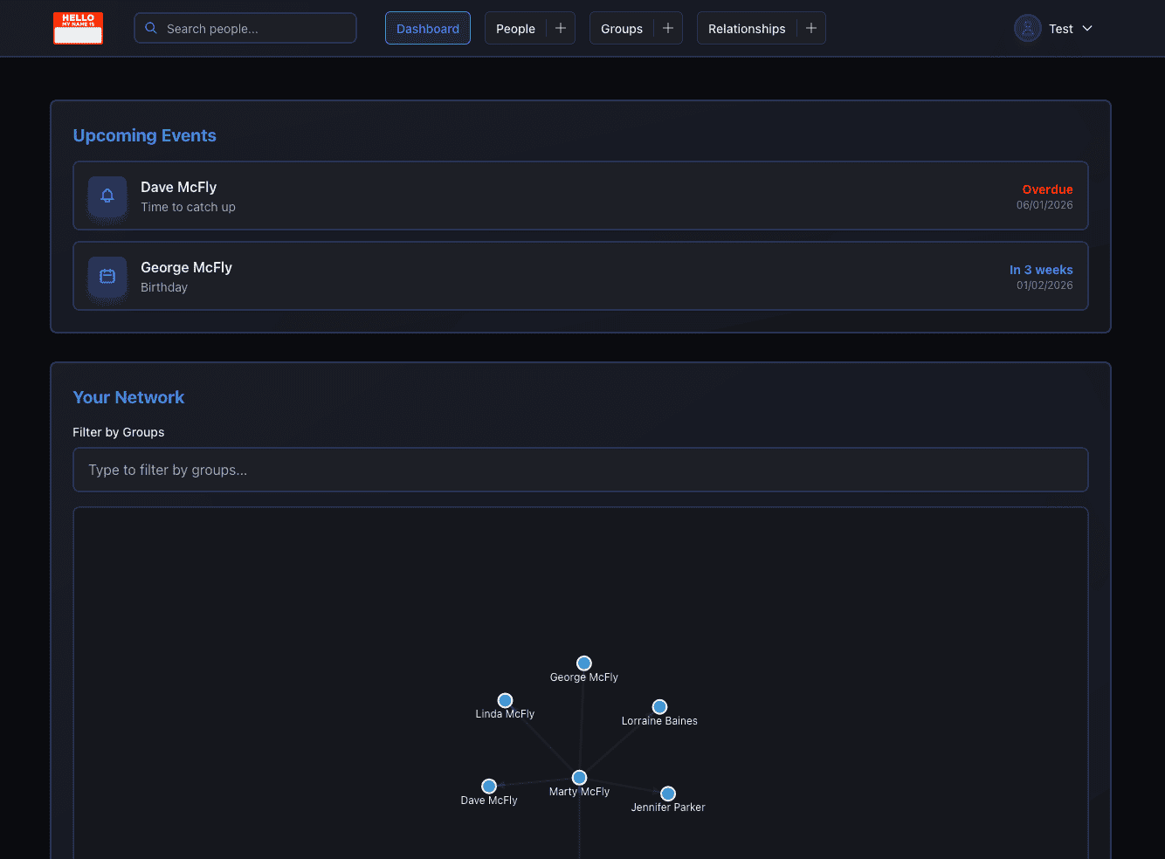The image size is (1165, 859).
Task: Open Dave McFly's overdue event
Action: (580, 196)
